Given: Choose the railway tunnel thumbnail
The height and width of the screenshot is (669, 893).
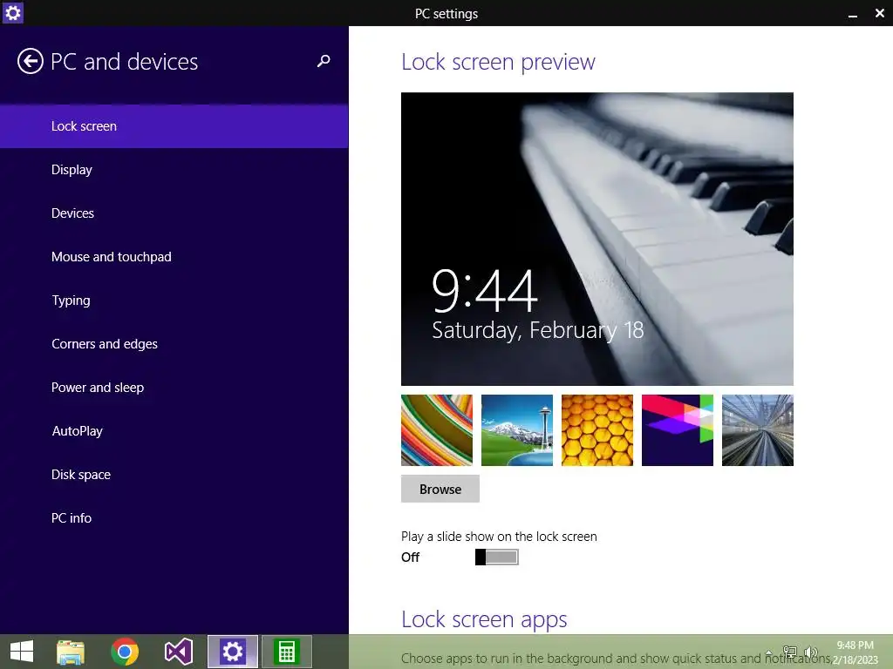Looking at the screenshot, I should click(758, 430).
